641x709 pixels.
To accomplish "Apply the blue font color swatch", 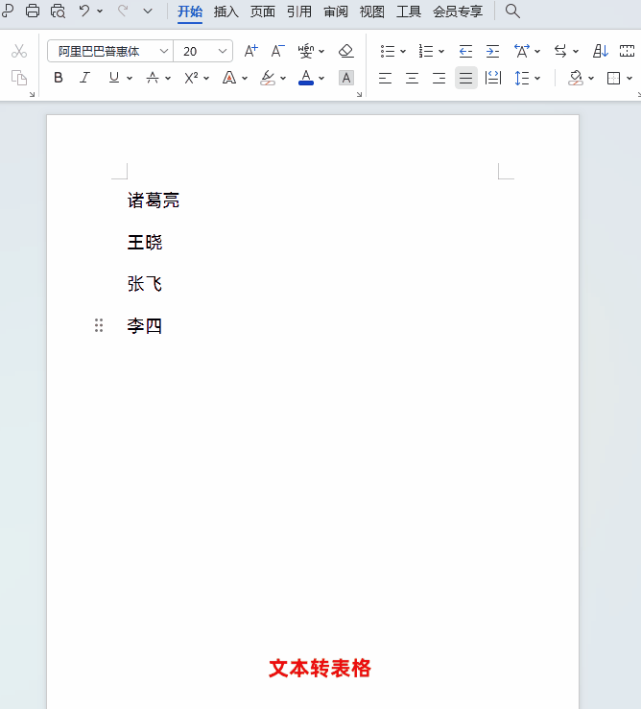I will (x=306, y=78).
